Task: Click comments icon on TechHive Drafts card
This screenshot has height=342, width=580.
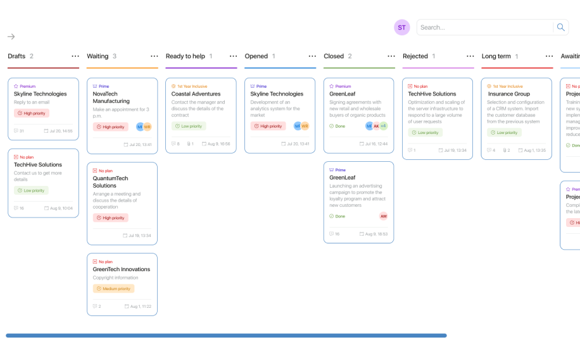Action: (16, 209)
